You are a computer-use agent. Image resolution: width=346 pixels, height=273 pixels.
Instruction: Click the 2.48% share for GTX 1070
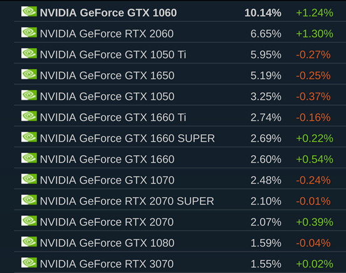coord(266,180)
